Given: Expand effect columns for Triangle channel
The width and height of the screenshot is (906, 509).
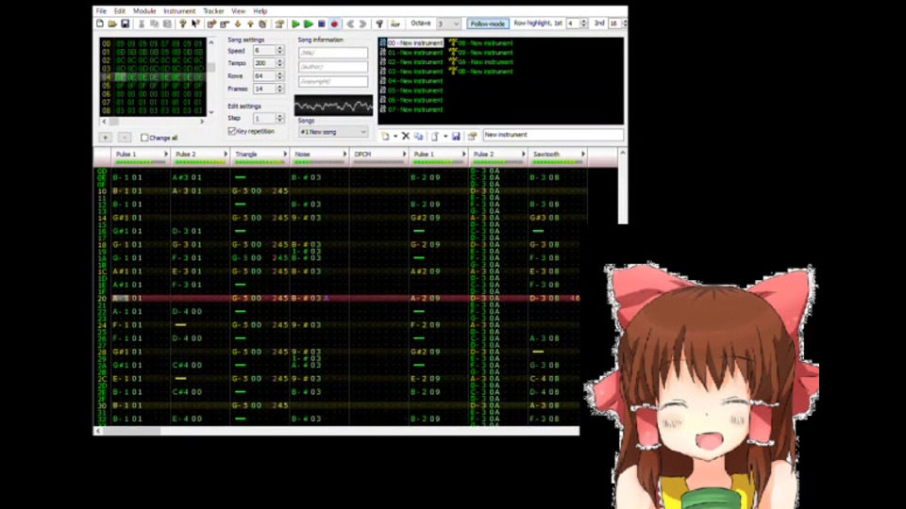Looking at the screenshot, I should click(285, 154).
